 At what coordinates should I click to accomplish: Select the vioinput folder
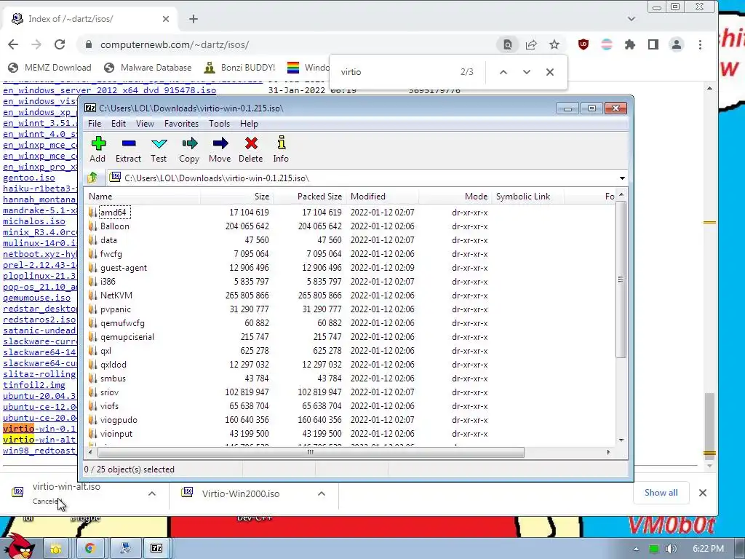116,434
